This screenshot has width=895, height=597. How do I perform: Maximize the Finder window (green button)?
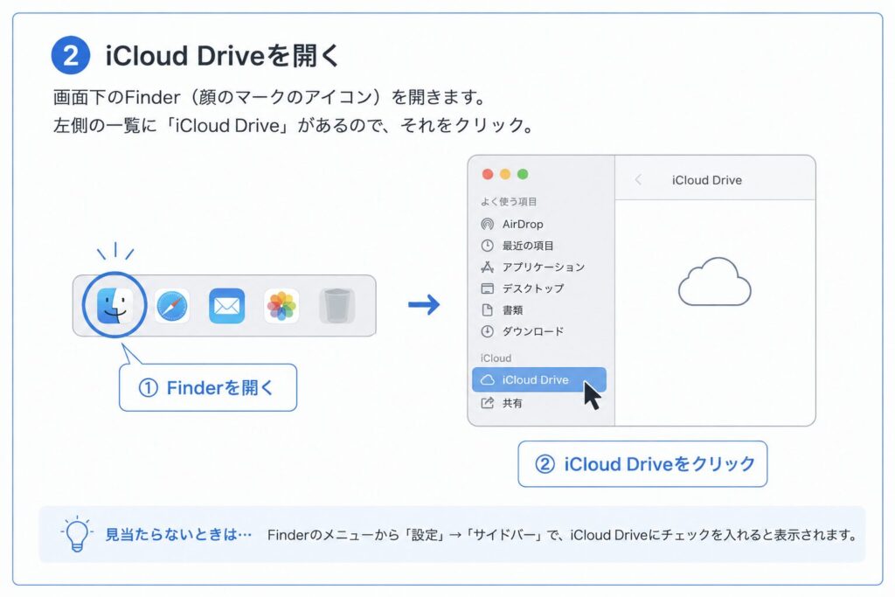click(523, 174)
